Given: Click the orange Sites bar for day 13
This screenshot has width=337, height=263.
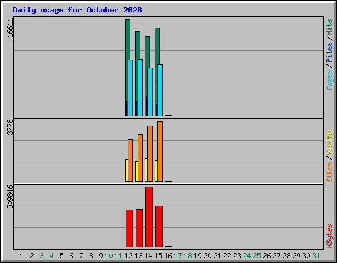Looking at the screenshot, I should coord(140,158).
